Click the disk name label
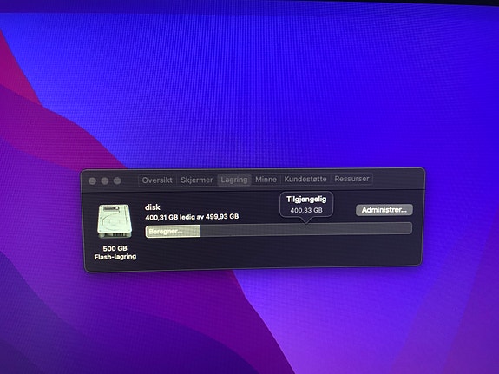The image size is (499, 374). [153, 207]
